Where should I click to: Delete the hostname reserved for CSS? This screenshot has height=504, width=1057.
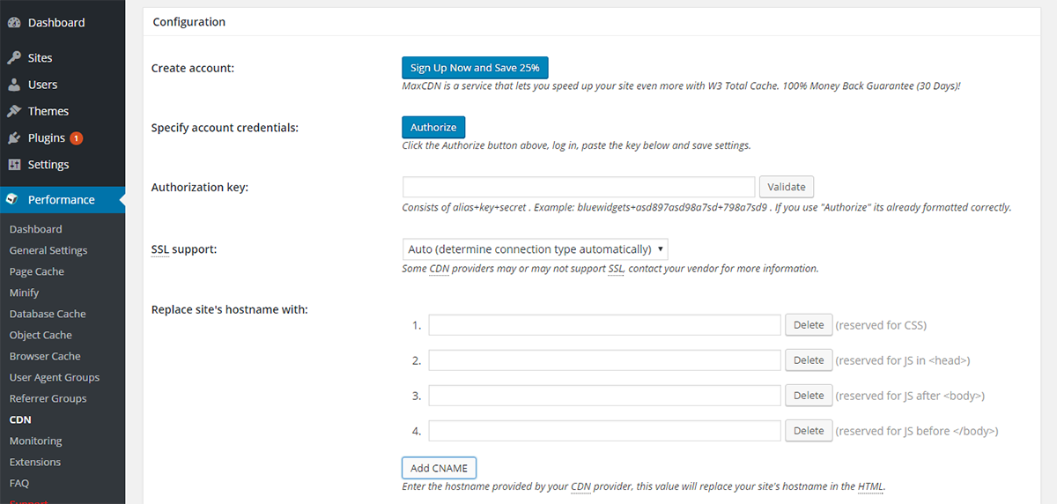click(809, 325)
